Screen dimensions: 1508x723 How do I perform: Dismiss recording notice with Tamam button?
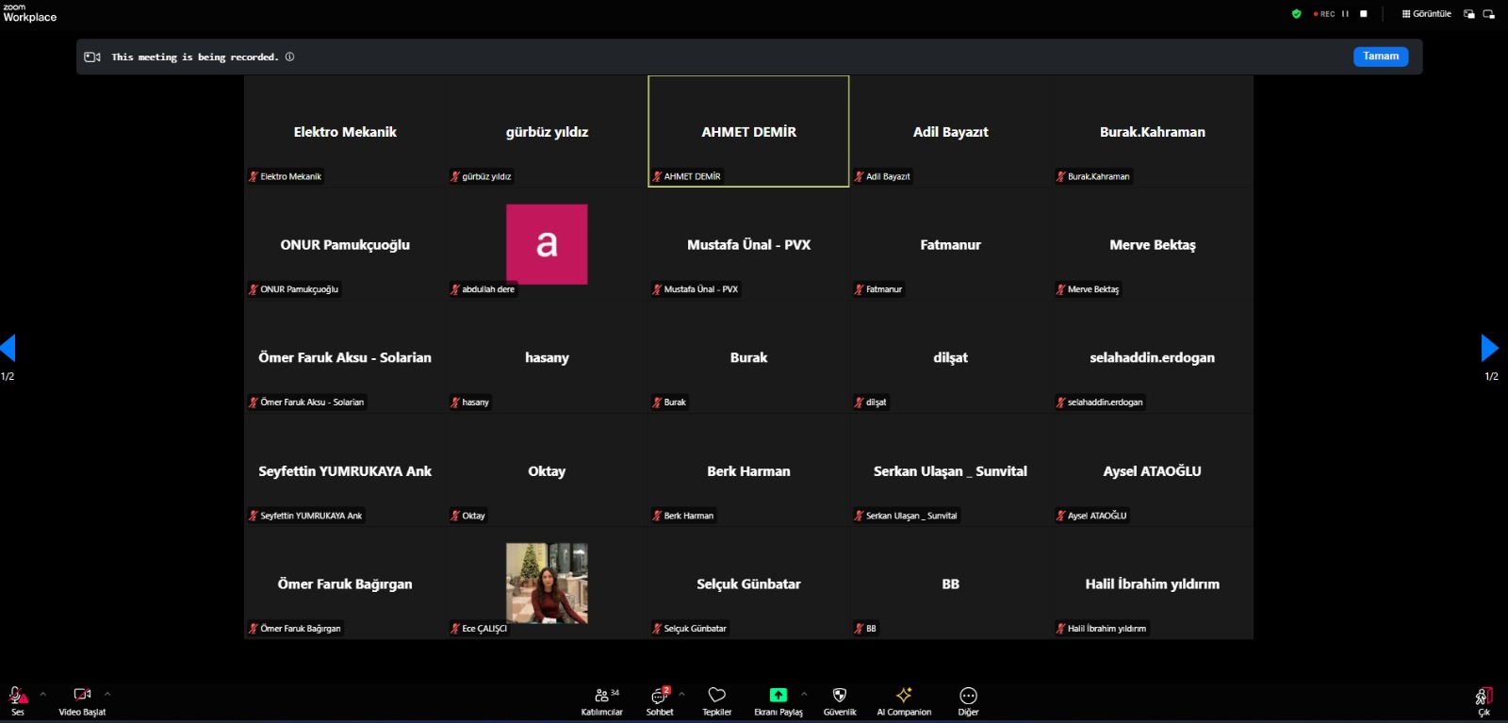coord(1381,57)
